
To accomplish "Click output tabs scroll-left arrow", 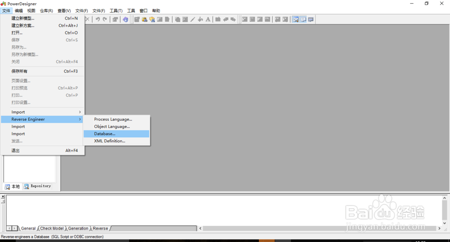I will pos(9,228).
